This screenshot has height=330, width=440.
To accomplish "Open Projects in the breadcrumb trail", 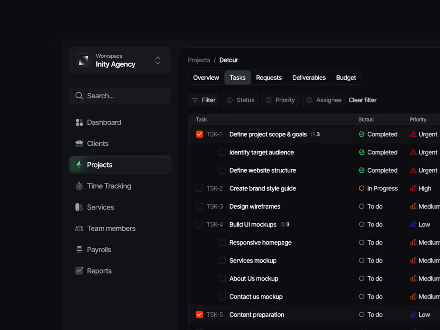I will (199, 60).
